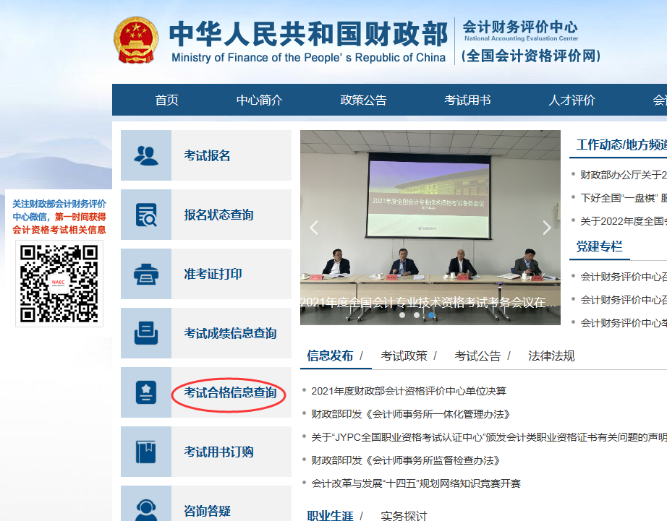Click the 考试合格信息查询 certificate icon
Screen dimensions: 667x521
coord(146,392)
